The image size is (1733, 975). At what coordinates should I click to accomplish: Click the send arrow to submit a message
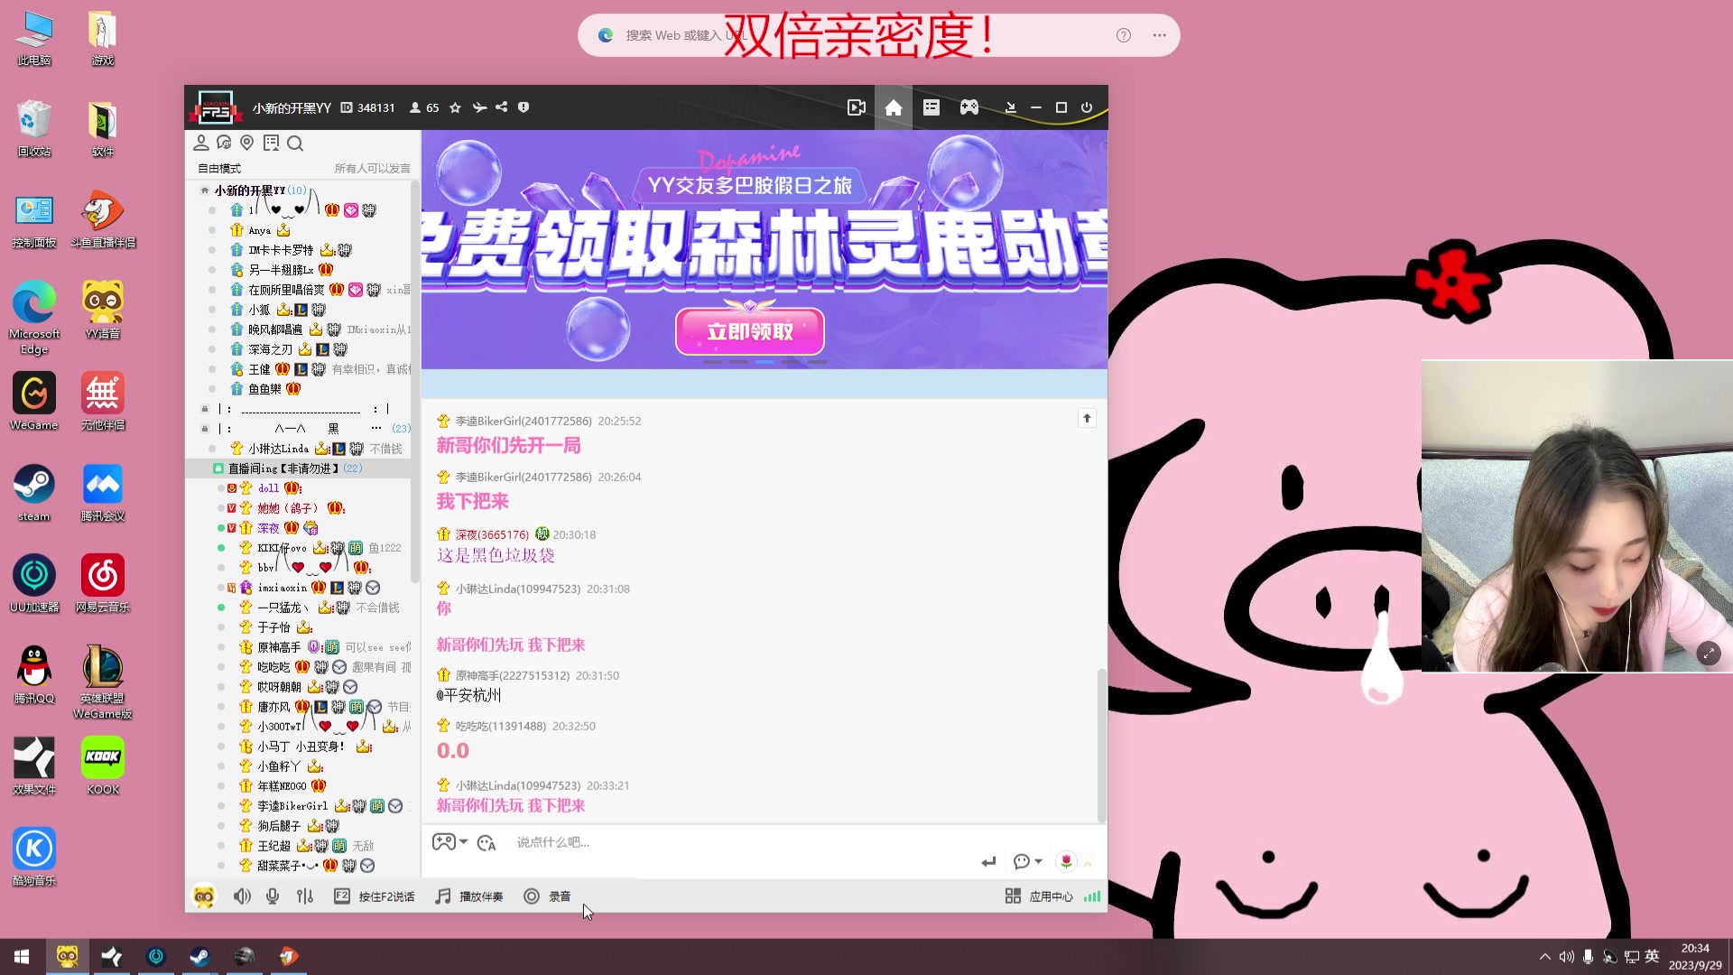coord(988,861)
